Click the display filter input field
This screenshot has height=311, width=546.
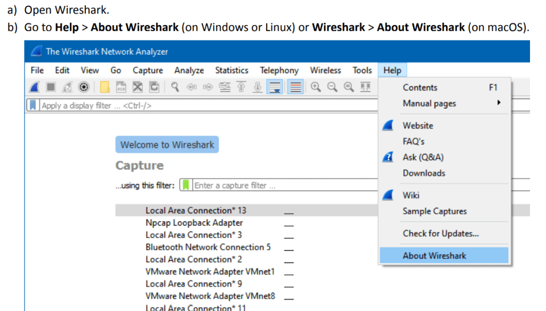pyautogui.click(x=203, y=106)
